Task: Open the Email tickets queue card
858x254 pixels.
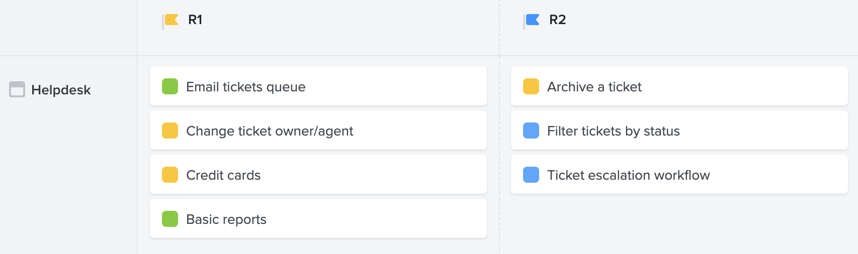Action: tap(318, 86)
